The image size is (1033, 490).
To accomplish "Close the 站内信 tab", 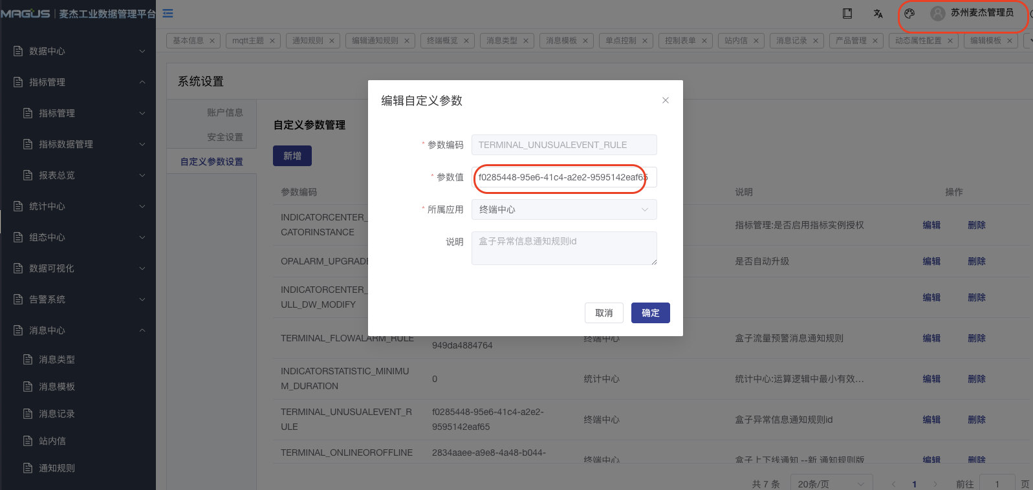I will coord(756,41).
